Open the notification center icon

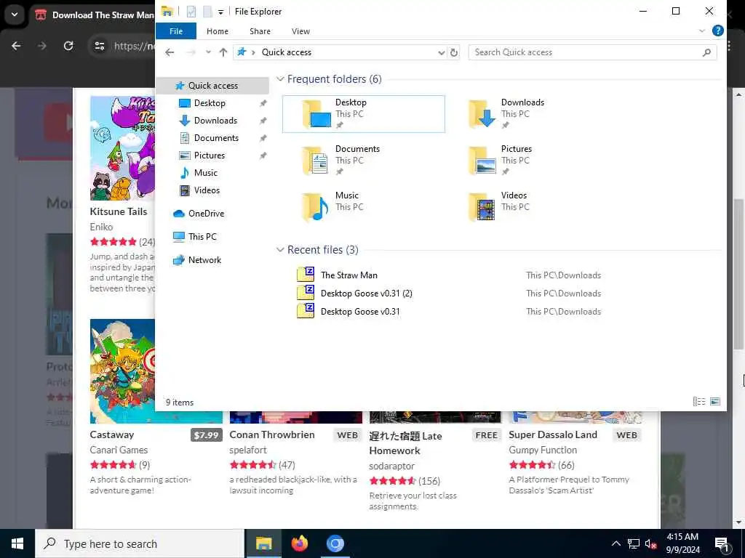click(x=722, y=544)
